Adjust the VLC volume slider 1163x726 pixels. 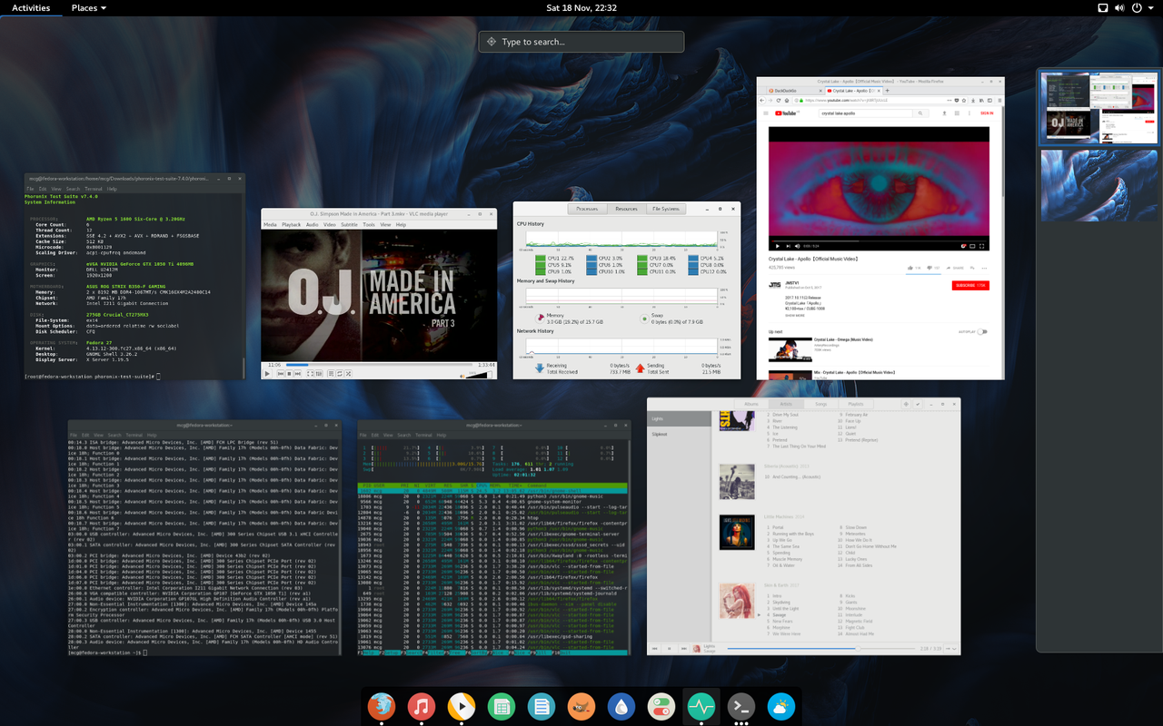pyautogui.click(x=479, y=376)
